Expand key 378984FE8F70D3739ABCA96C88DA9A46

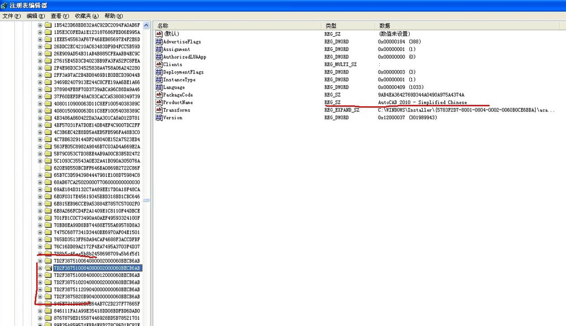click(40, 89)
